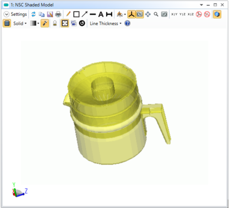
Task: Click the magnifier zoom tool
Action: [156, 14]
